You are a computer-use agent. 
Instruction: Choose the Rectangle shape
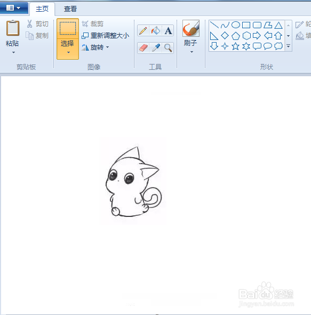click(246, 25)
